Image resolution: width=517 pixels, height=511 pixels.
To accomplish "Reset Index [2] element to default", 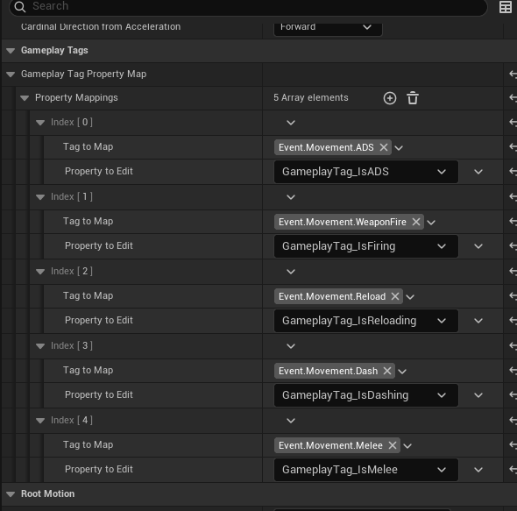I will 513,271.
